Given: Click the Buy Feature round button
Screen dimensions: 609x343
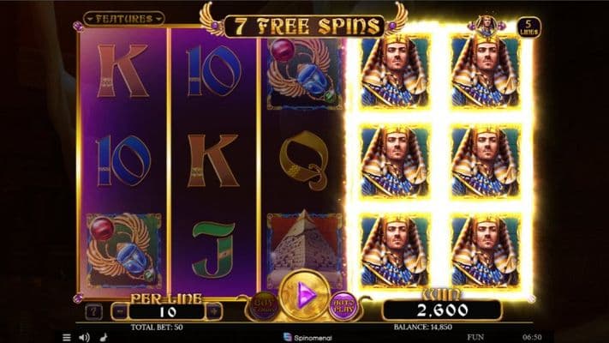Looking at the screenshot, I should pyautogui.click(x=264, y=304).
